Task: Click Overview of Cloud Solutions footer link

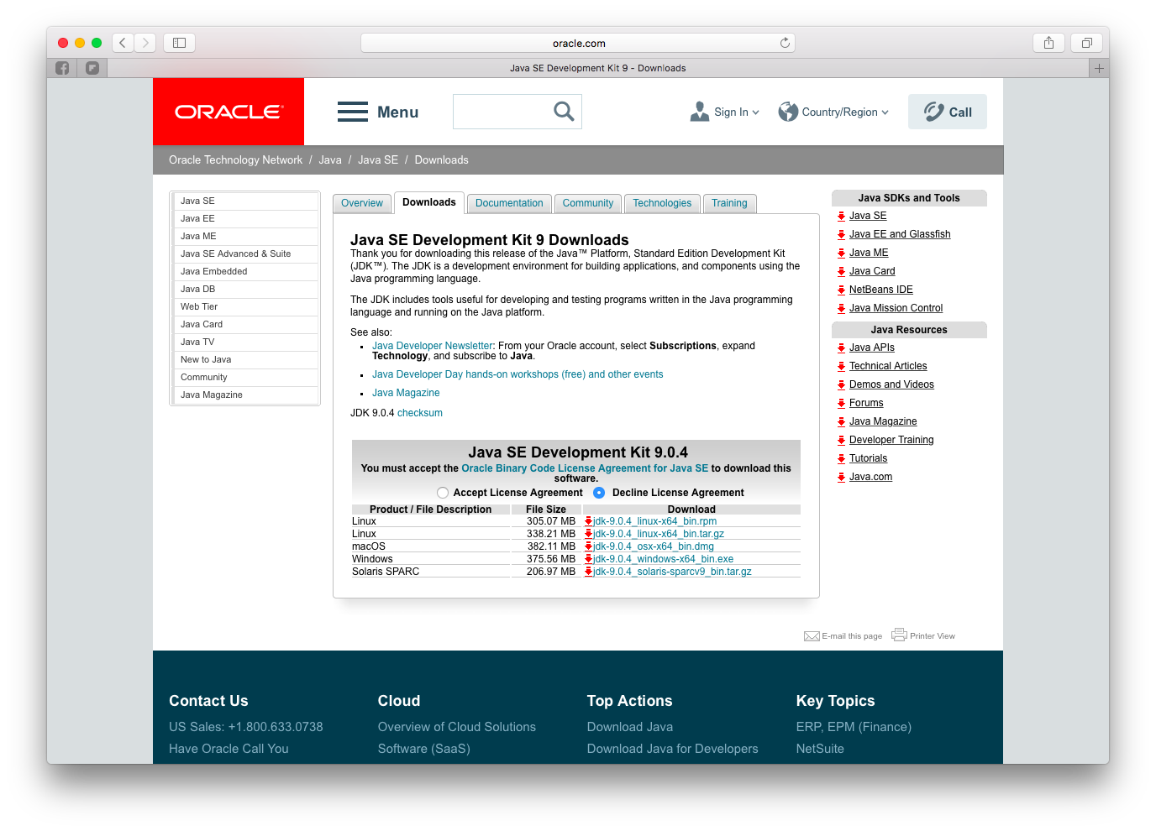Action: click(x=457, y=727)
